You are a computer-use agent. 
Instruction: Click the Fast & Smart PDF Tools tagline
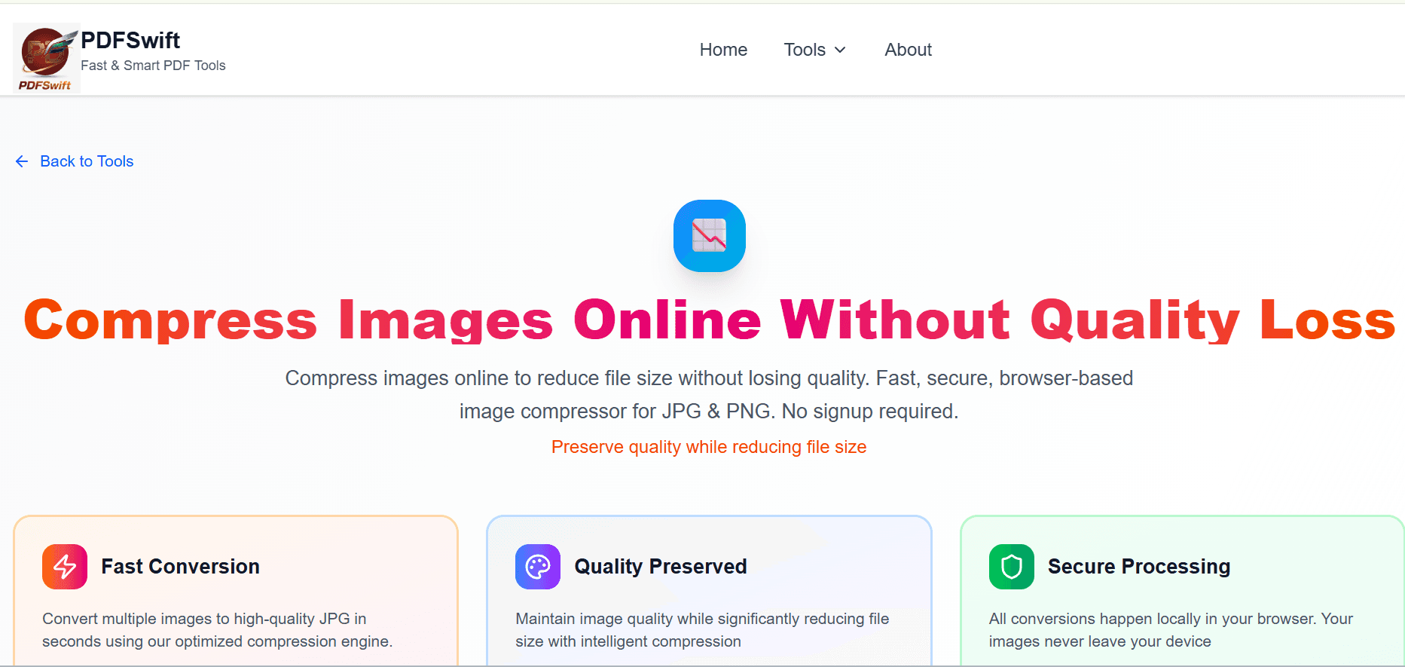[153, 66]
